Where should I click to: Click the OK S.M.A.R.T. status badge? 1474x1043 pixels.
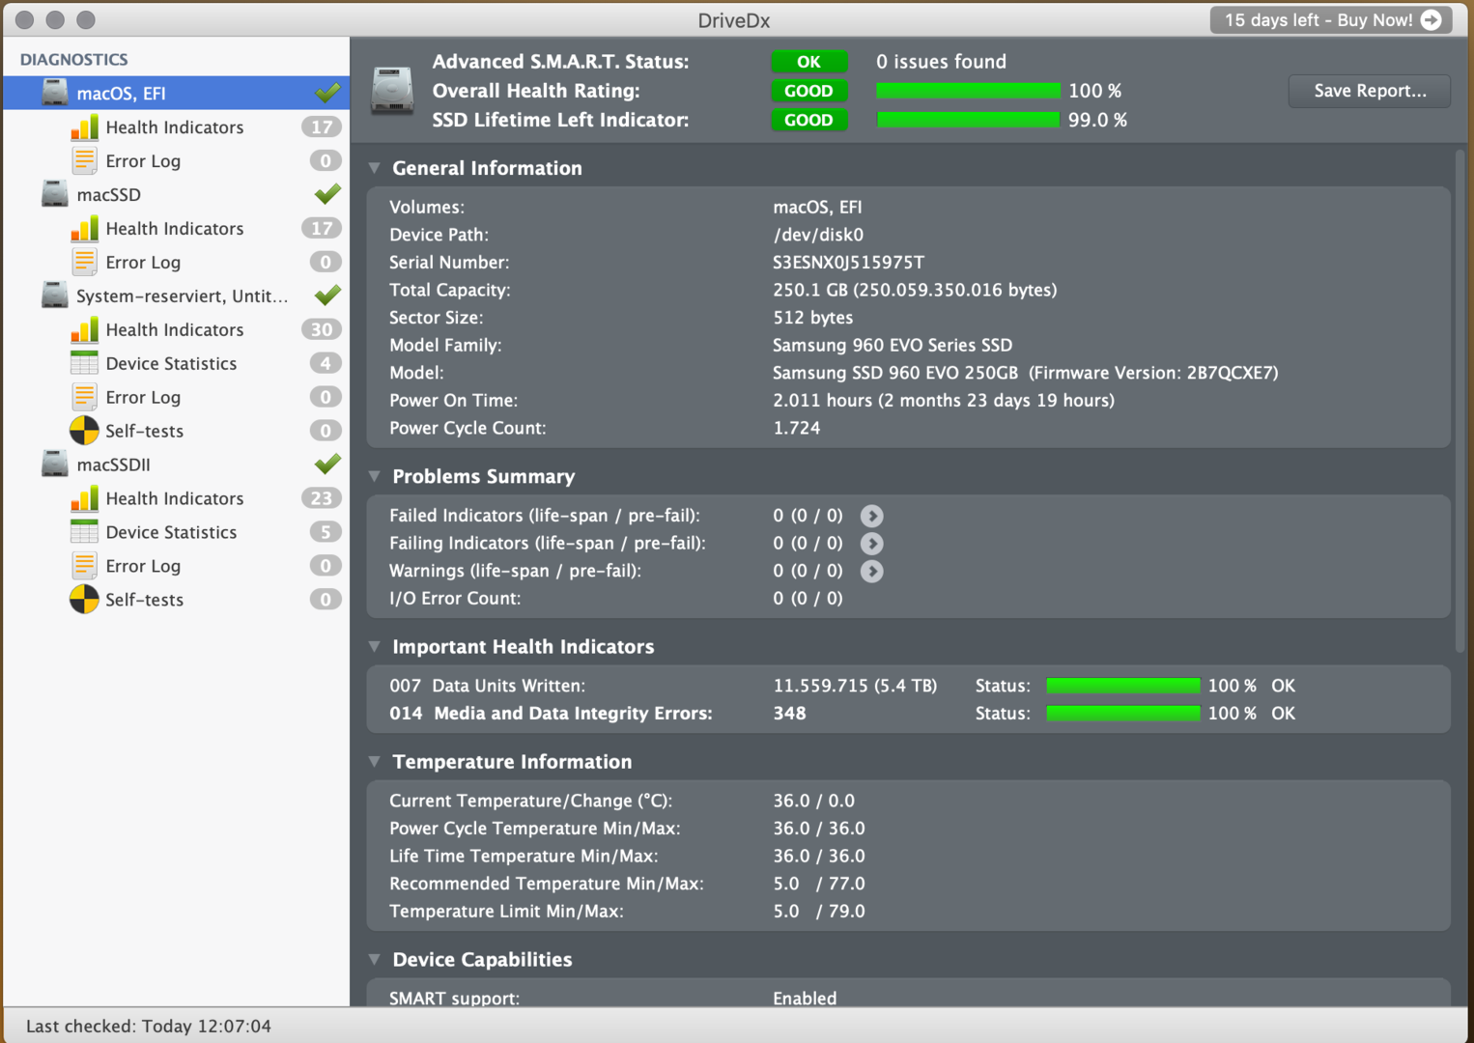coord(808,62)
